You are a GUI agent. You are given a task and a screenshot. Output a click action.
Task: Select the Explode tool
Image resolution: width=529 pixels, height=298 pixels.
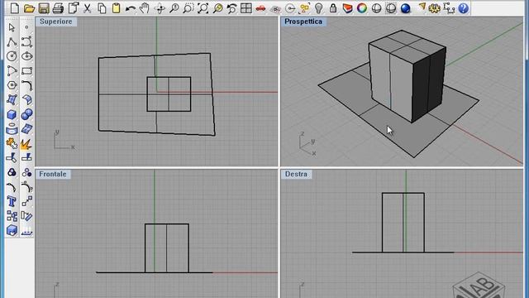coord(26,143)
